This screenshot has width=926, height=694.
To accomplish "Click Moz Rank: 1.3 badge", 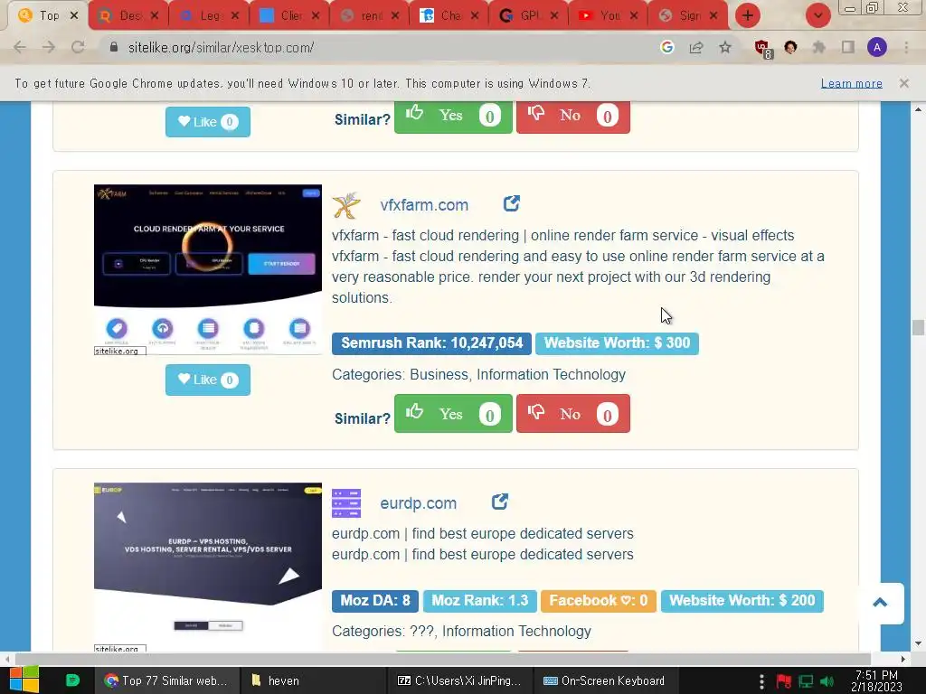I will [479, 601].
